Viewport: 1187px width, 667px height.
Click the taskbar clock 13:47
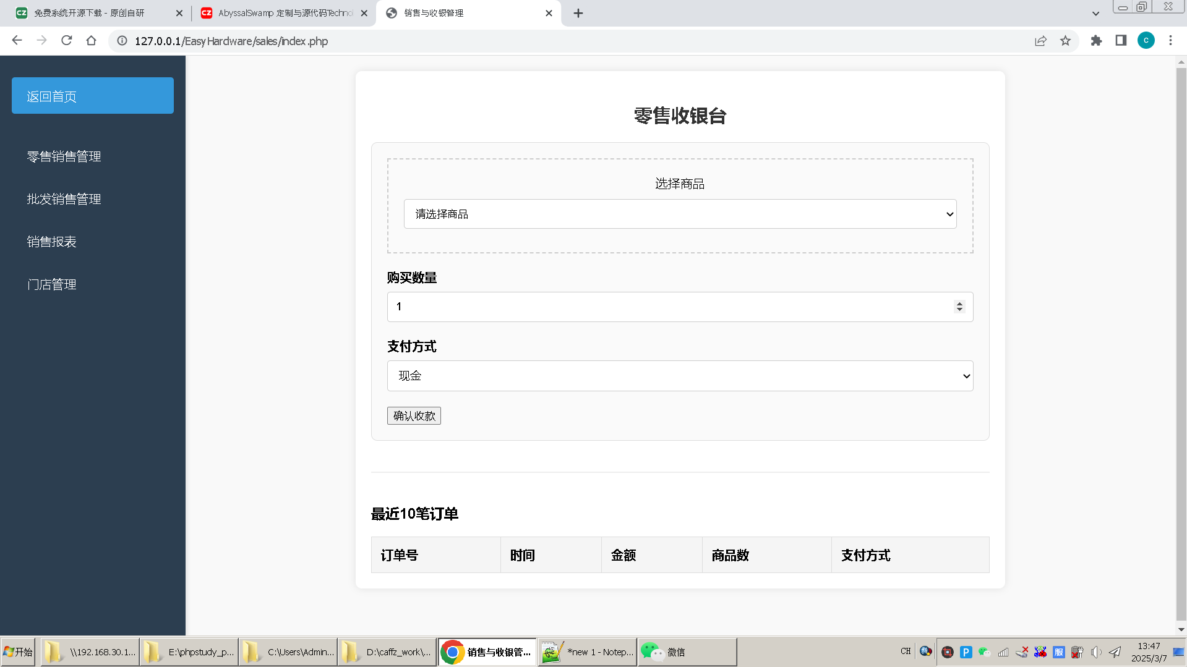coord(1149,647)
